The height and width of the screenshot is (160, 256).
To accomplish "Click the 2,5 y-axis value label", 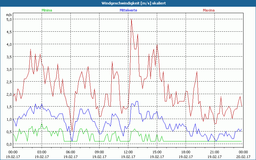I will [x=9, y=82].
